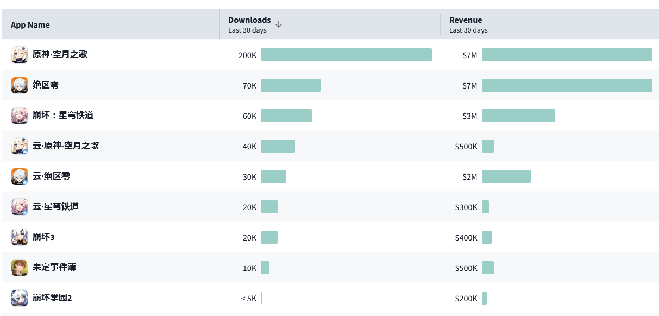
Task: Click the $7M revenue value for 绝区零
Action: pos(470,86)
